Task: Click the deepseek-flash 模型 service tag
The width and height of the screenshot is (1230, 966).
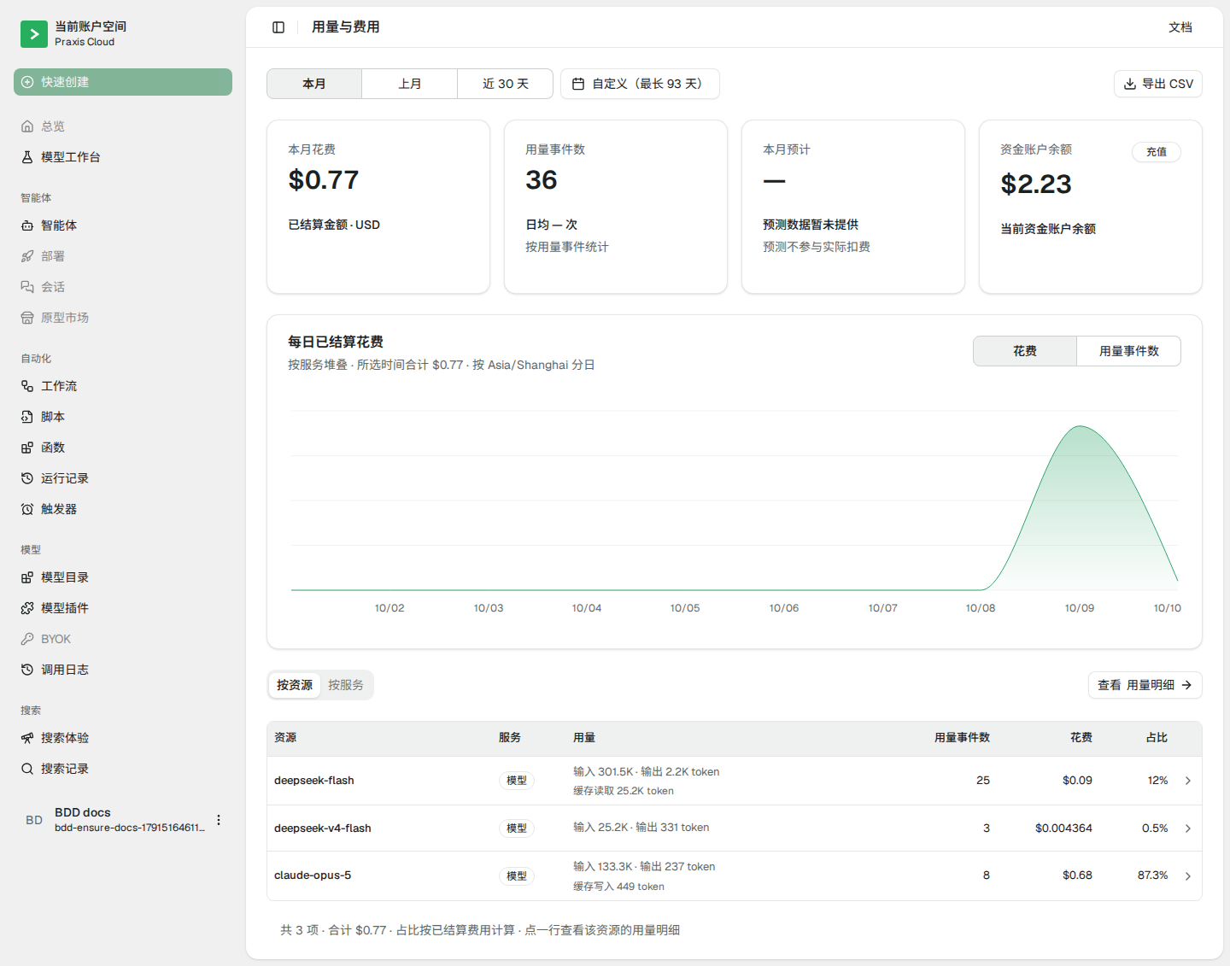Action: tap(517, 781)
